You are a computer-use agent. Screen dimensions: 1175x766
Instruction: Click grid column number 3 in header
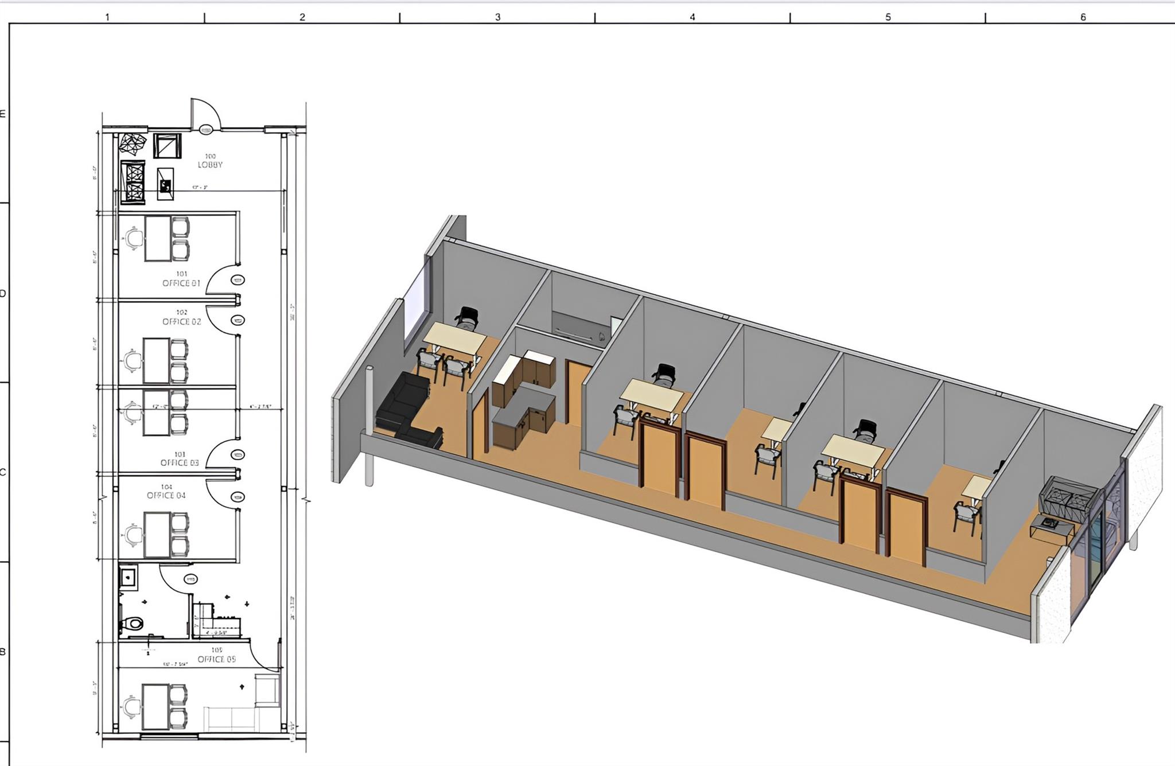pyautogui.click(x=497, y=17)
